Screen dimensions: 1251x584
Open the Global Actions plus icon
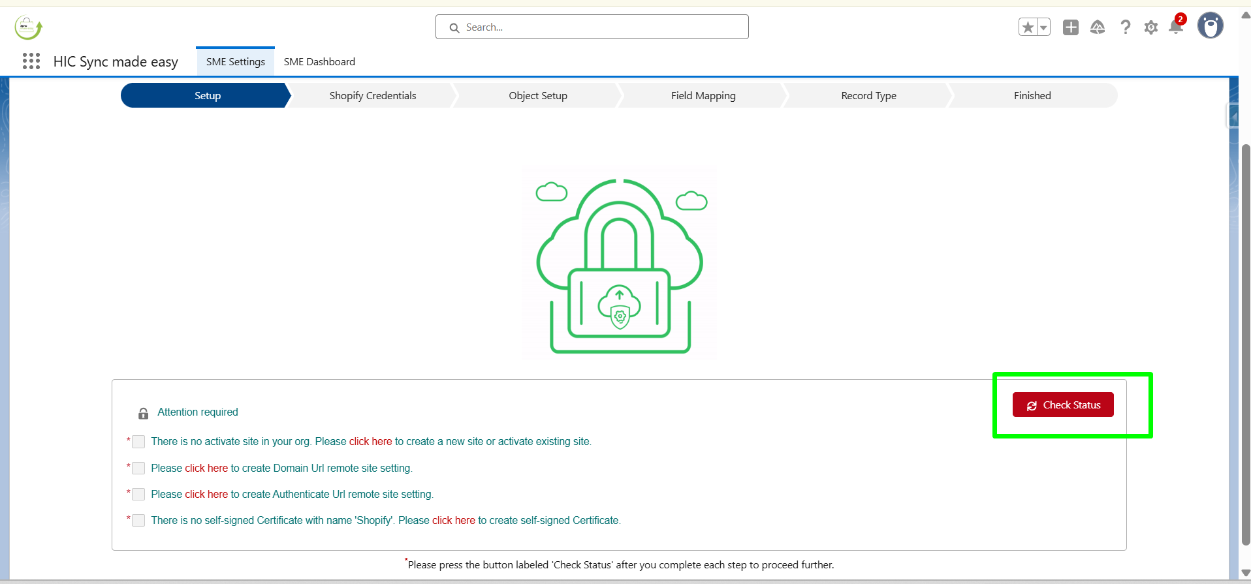pyautogui.click(x=1071, y=27)
